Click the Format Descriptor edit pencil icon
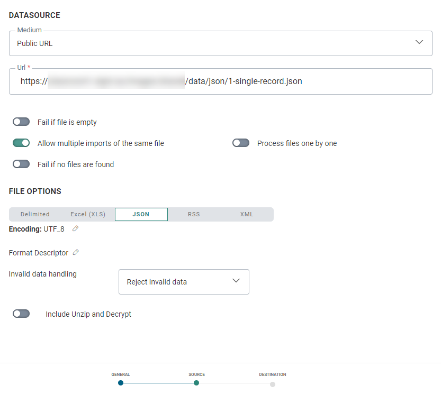This screenshot has height=395, width=441. pos(76,253)
